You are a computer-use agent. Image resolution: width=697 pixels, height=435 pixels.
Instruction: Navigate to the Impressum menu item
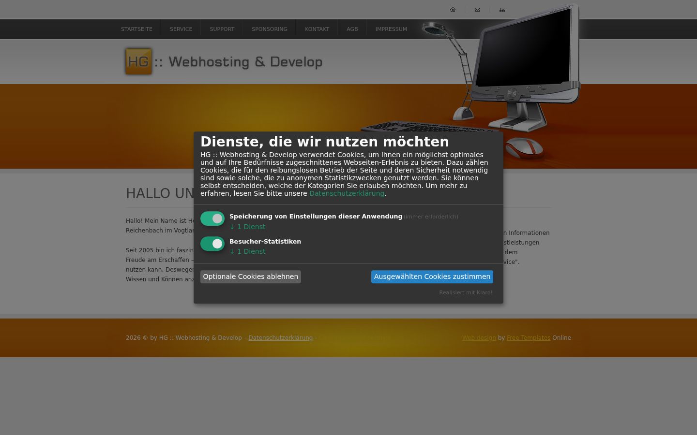(391, 29)
